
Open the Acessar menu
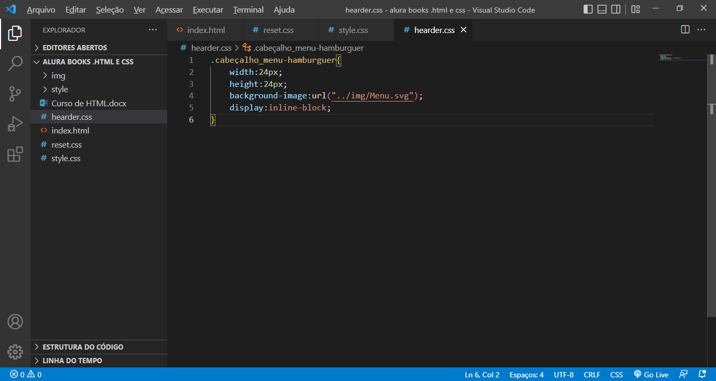169,9
